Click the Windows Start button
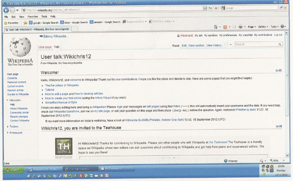 [14, 170]
